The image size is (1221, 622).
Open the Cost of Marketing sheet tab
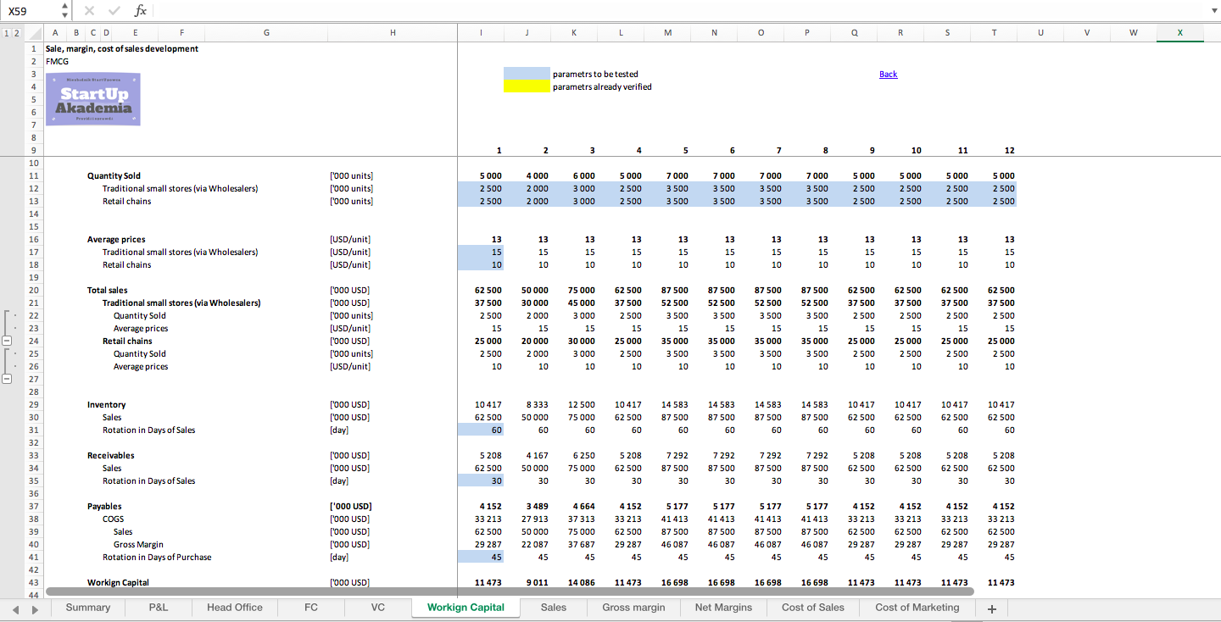917,608
